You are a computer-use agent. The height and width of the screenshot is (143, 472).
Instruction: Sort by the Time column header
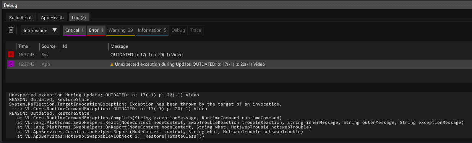[x=23, y=46]
